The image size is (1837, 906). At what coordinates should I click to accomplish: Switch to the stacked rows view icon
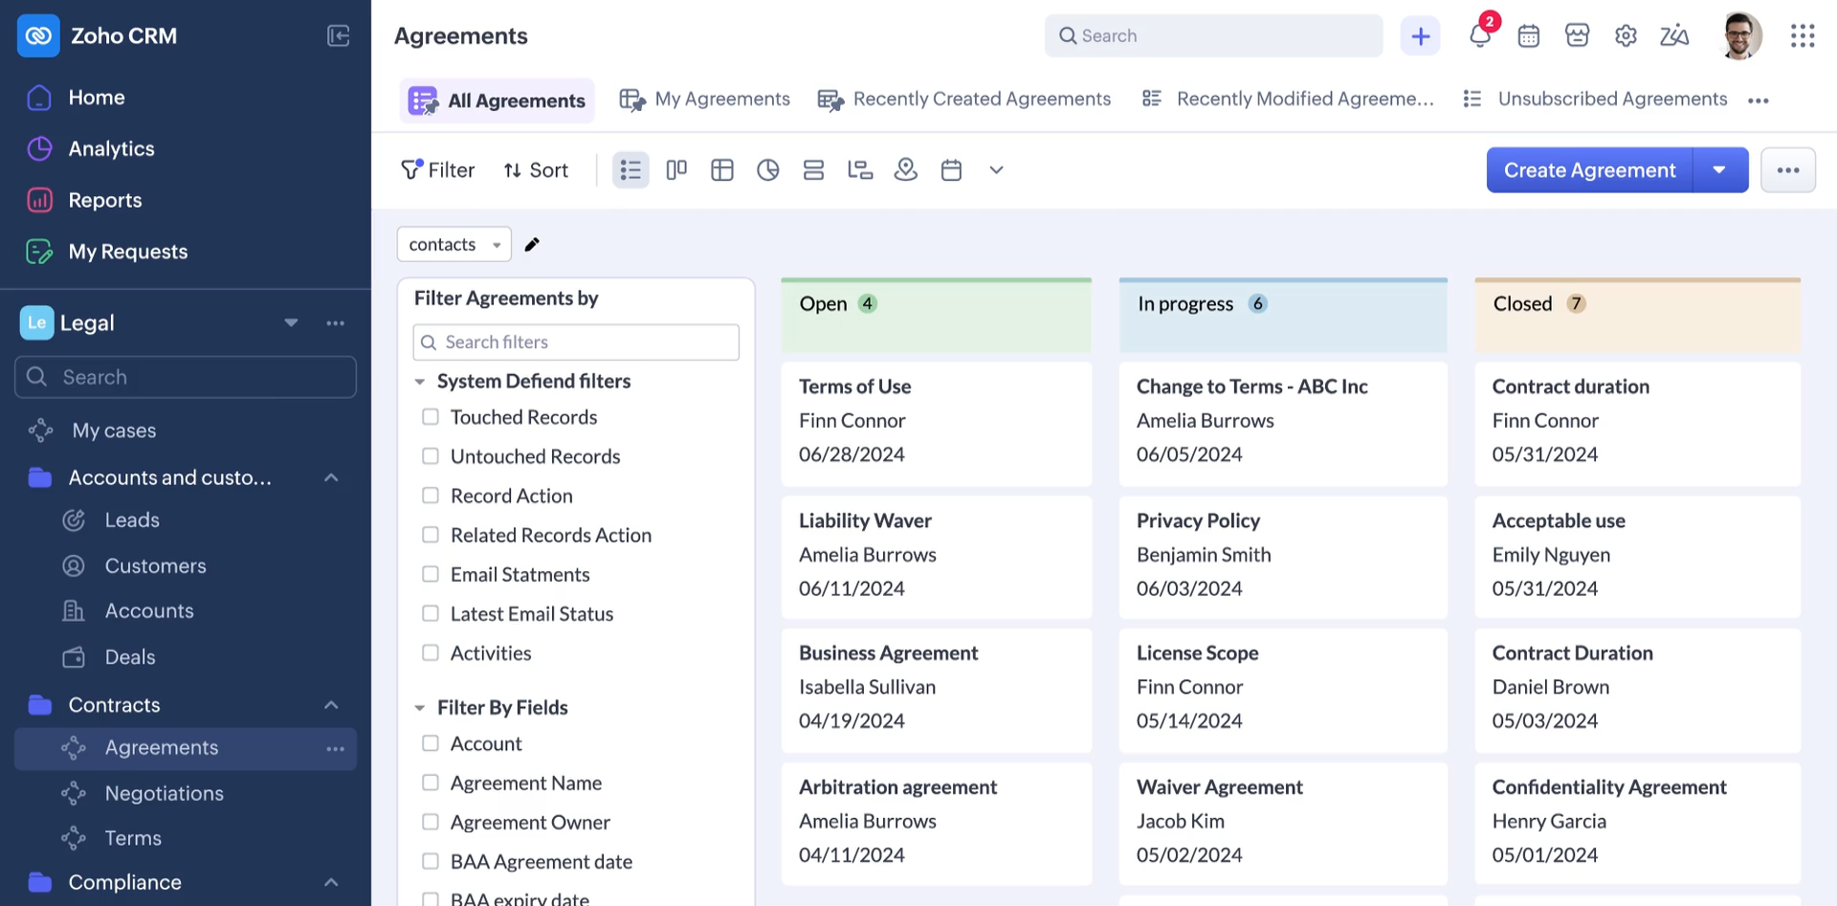click(x=814, y=170)
